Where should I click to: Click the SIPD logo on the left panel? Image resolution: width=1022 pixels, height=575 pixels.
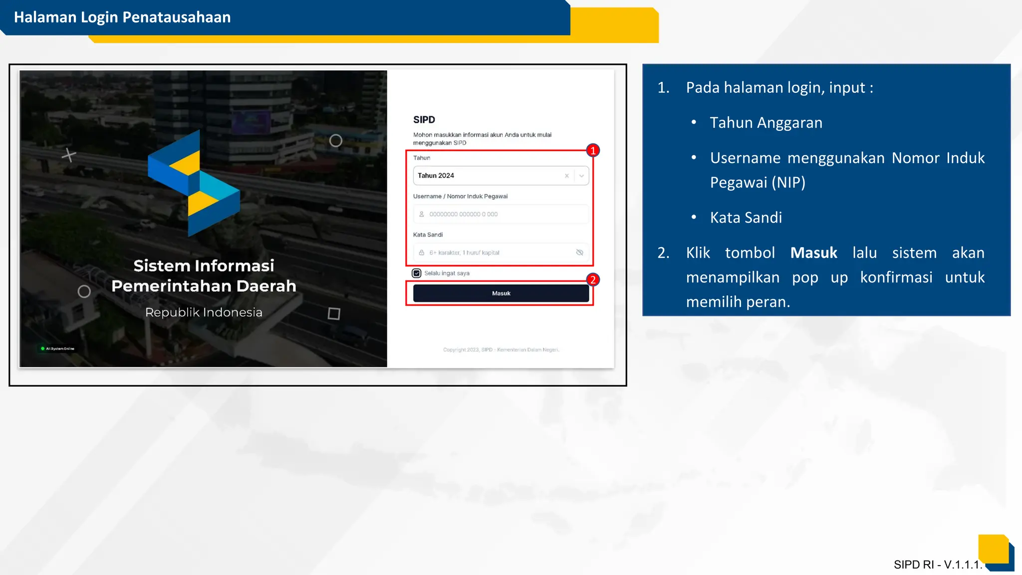(194, 184)
